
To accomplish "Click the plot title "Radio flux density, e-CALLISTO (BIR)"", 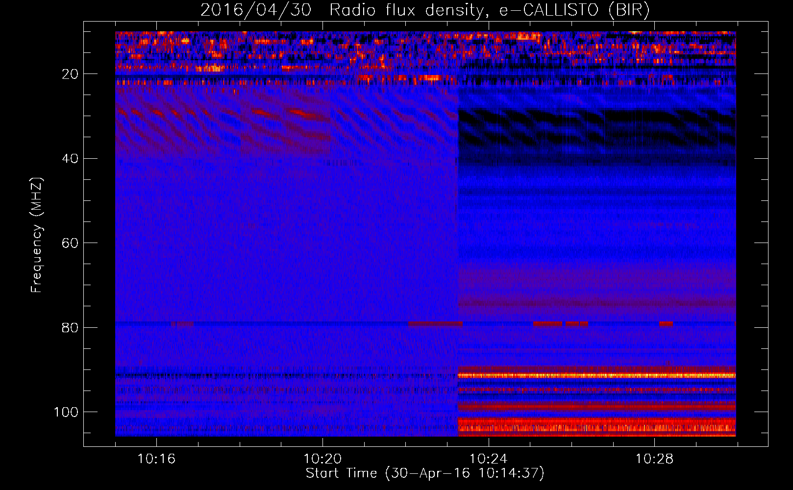I will tap(489, 10).
